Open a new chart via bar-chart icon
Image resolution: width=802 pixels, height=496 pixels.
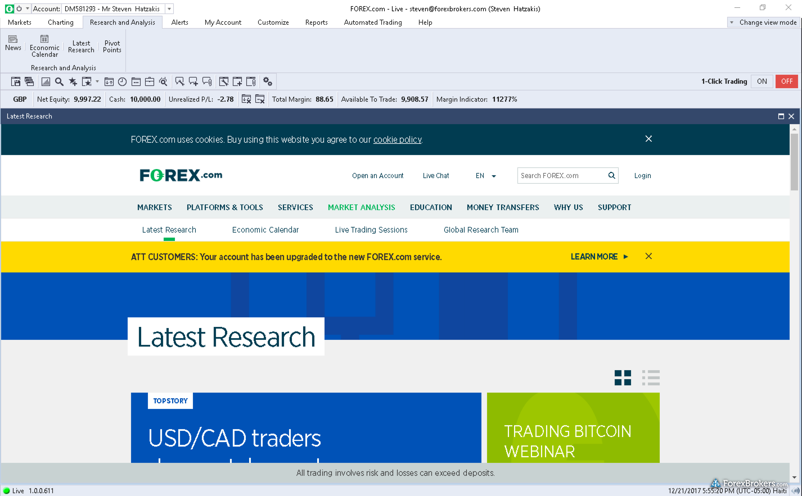click(46, 81)
